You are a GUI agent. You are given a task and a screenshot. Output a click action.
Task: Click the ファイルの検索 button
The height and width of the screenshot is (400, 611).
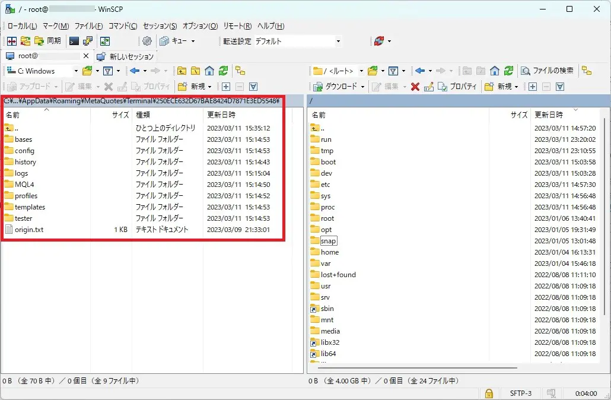(547, 71)
